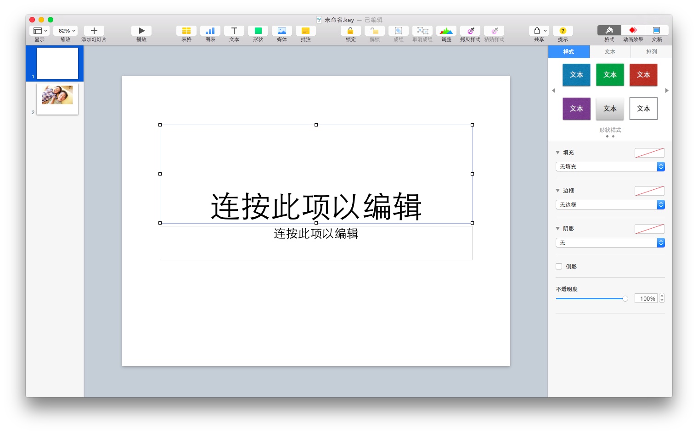698x434 pixels.
Task: Open the 图表 chart insertion tool
Action: click(210, 33)
